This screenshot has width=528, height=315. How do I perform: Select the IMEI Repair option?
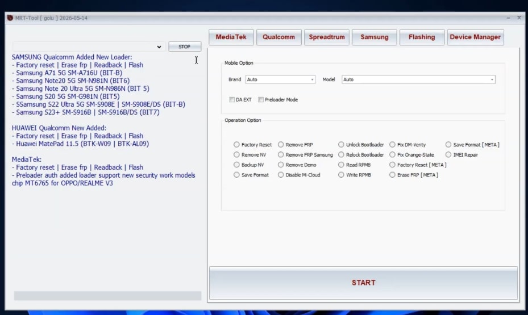[448, 154]
